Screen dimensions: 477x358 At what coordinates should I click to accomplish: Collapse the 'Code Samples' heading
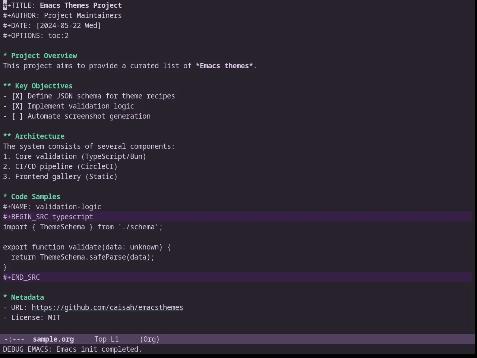pos(32,197)
